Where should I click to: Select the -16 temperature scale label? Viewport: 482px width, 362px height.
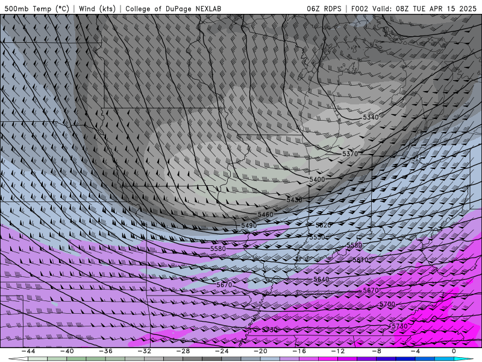click(299, 351)
